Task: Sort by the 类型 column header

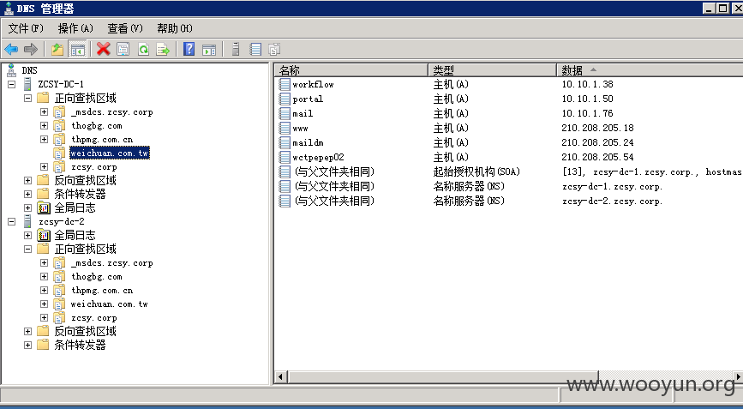Action: (492, 70)
